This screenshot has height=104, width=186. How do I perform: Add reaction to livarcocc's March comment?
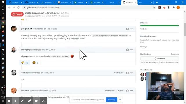127,91
